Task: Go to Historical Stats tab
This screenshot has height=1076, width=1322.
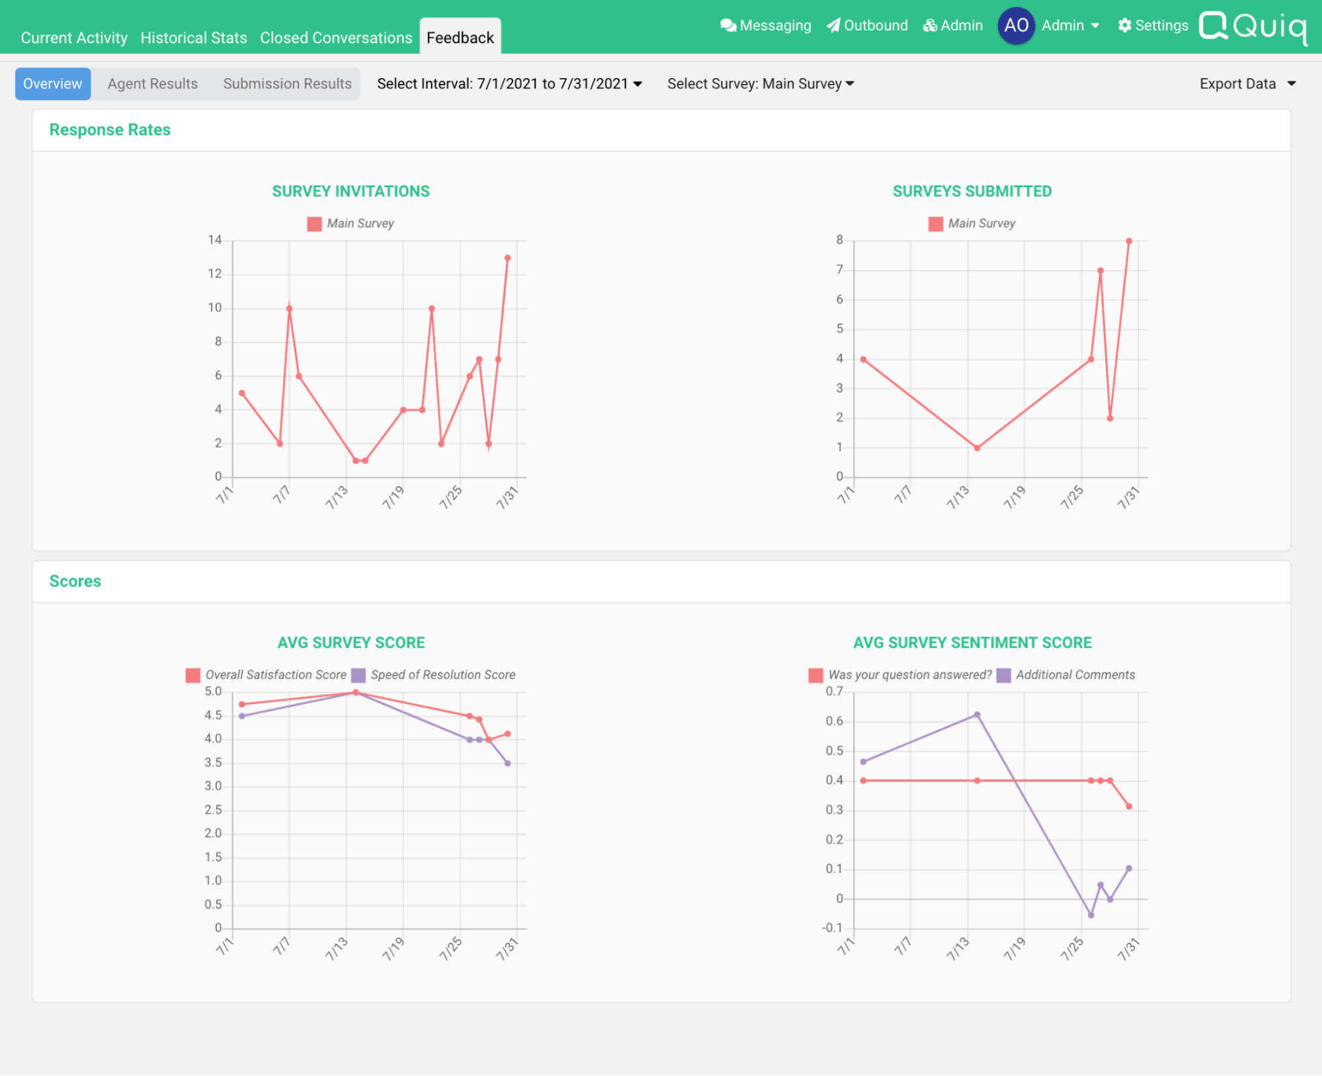Action: click(194, 38)
